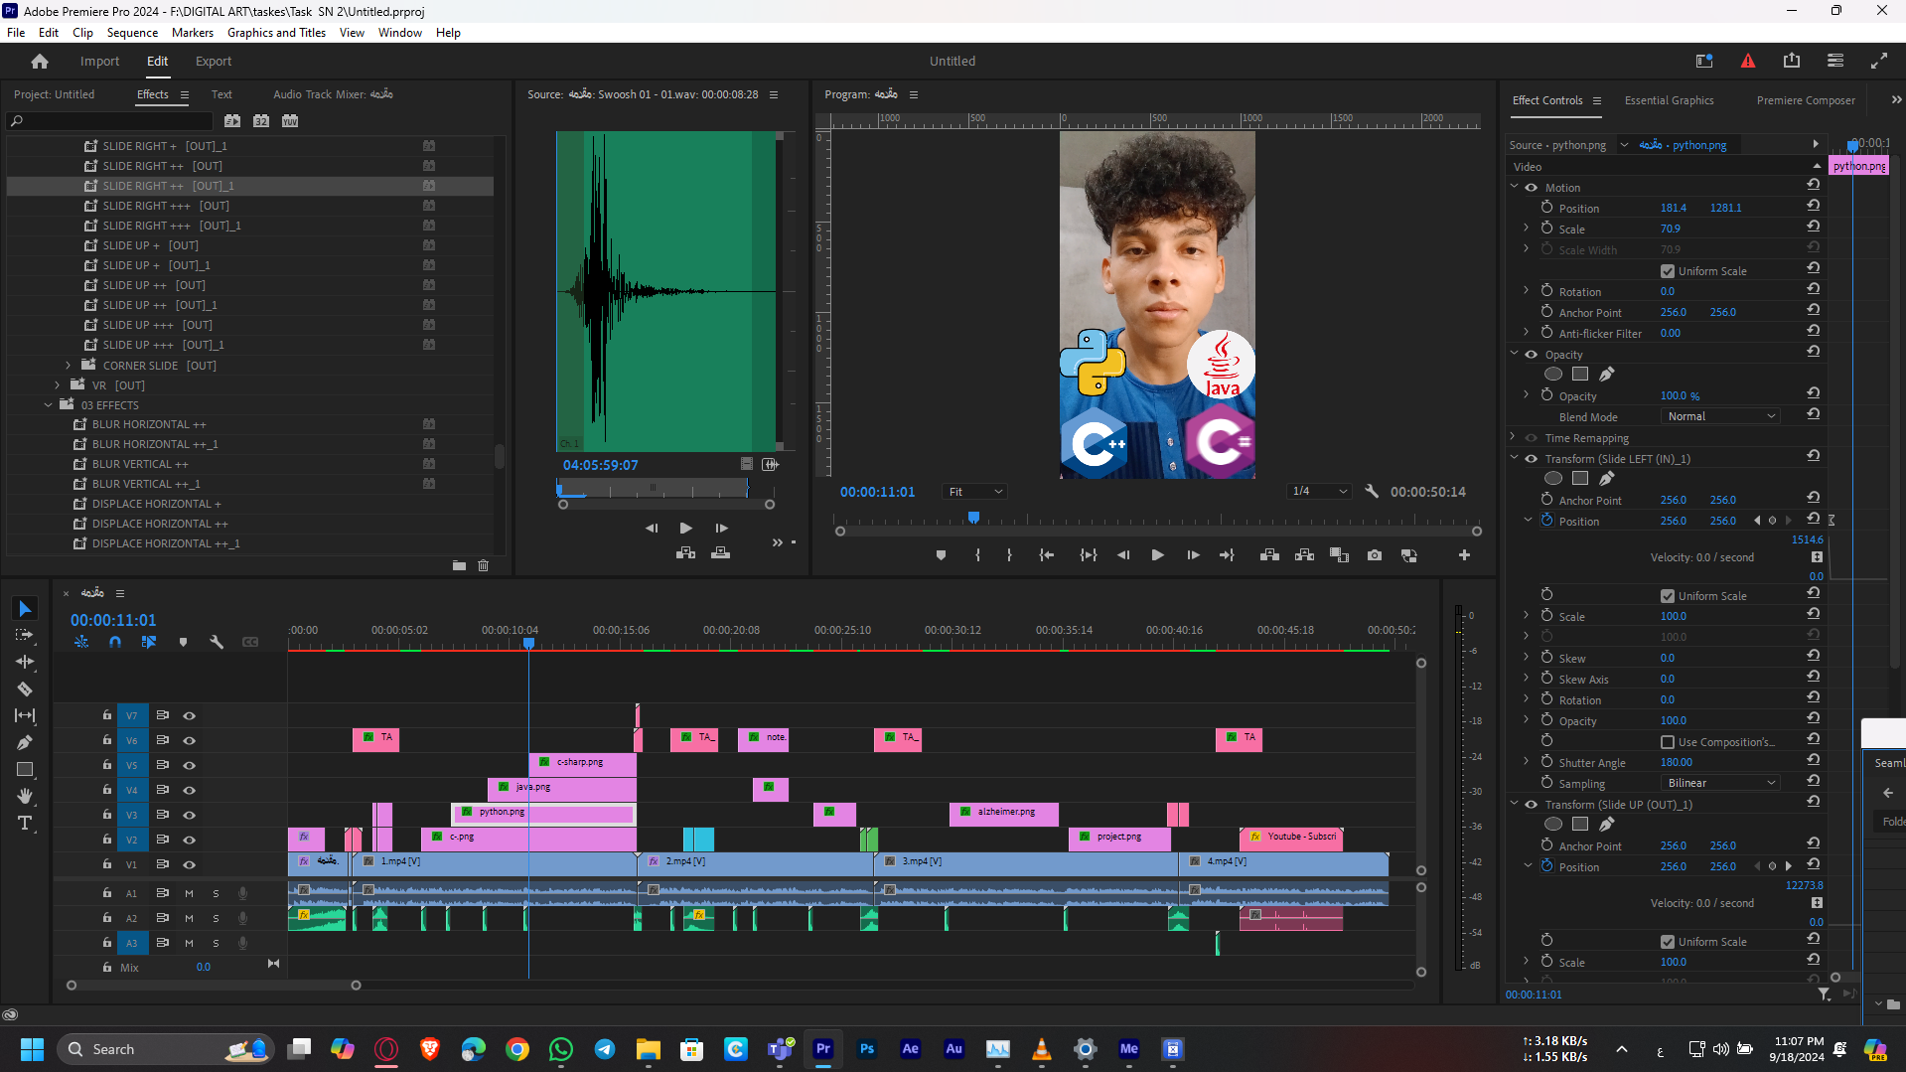Open timeline display settings wrench
The height and width of the screenshot is (1072, 1906).
point(217,642)
